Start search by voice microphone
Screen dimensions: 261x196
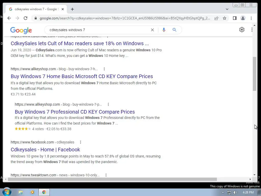point(164,30)
